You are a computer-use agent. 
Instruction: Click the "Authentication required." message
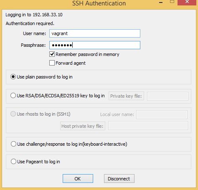[x=30, y=23]
